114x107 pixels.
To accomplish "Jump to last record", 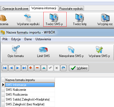I will point(24,68).
